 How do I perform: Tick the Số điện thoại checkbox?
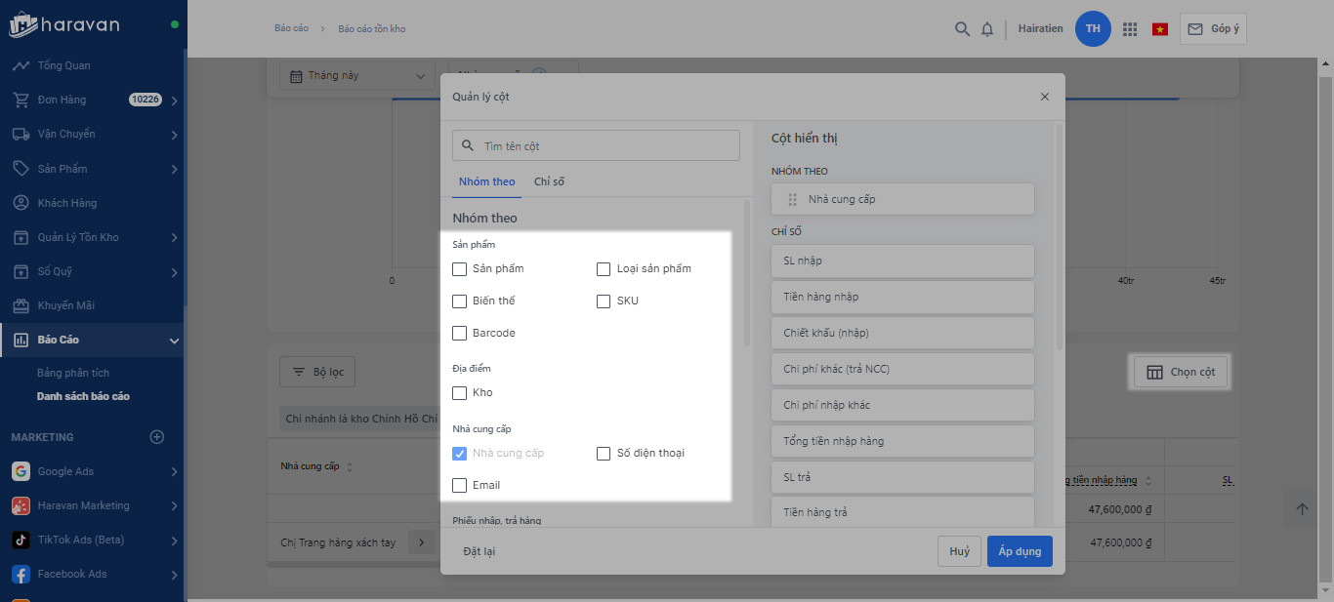[x=604, y=453]
